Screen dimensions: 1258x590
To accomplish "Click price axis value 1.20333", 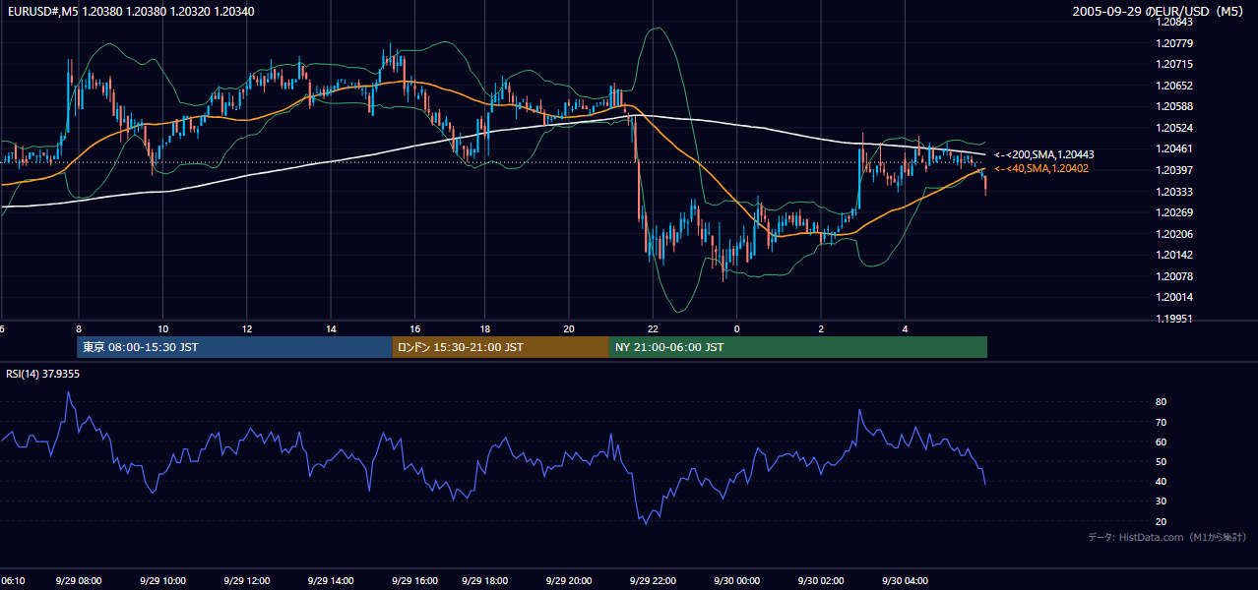I will 1176,192.
